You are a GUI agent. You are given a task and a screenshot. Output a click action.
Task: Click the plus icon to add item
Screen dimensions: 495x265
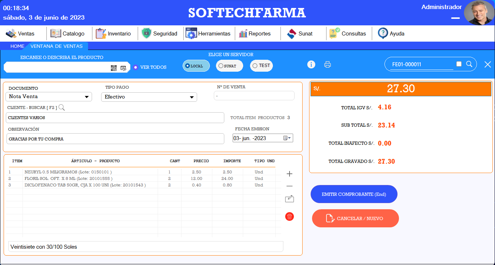tap(290, 174)
